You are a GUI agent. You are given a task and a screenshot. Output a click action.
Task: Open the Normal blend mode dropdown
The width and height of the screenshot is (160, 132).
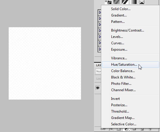click(98, 71)
